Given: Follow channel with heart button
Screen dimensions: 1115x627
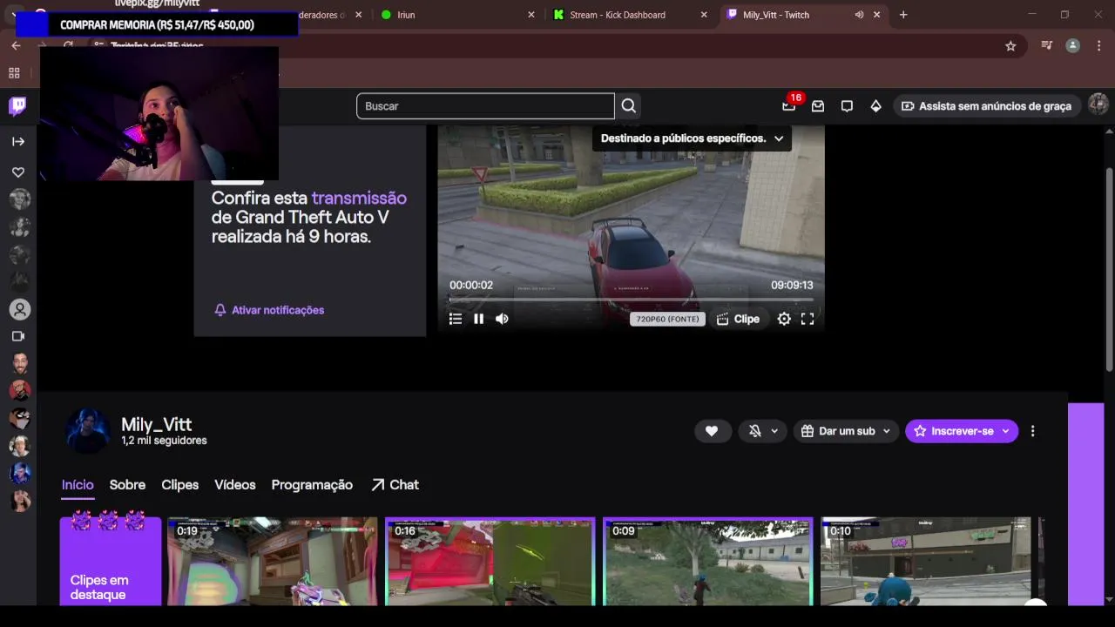Looking at the screenshot, I should [x=712, y=431].
